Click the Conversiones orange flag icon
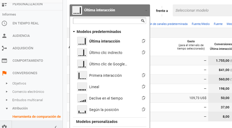Viewport: 232px width, 128px height. (4, 73)
